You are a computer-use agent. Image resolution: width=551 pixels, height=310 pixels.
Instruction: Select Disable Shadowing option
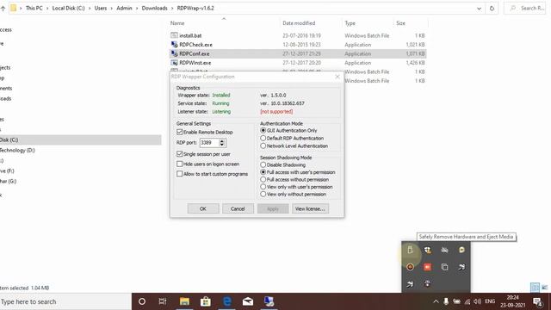click(x=263, y=164)
